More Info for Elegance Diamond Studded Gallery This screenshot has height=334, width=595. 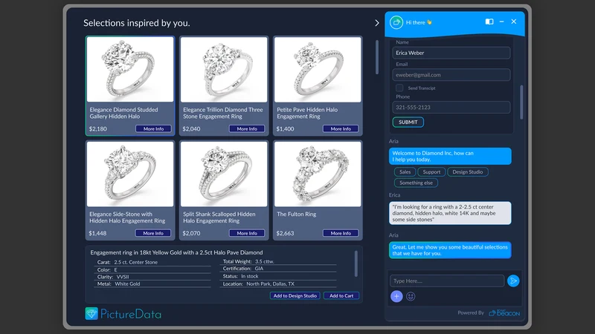point(153,128)
